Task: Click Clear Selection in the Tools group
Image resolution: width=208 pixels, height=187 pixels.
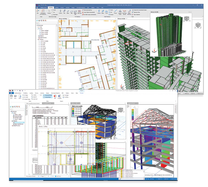Action: pos(136,14)
